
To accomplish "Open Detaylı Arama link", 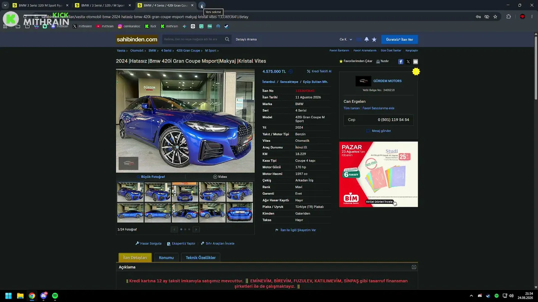I will pos(246,39).
